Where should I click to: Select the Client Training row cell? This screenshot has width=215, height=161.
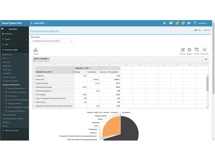tap(55, 102)
